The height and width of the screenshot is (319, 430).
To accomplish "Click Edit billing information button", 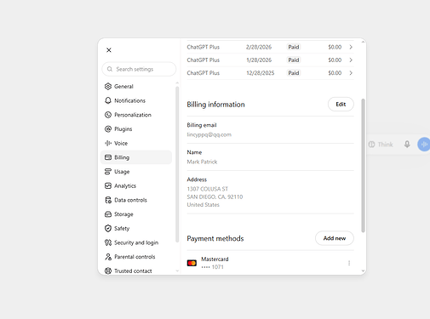I will [341, 105].
